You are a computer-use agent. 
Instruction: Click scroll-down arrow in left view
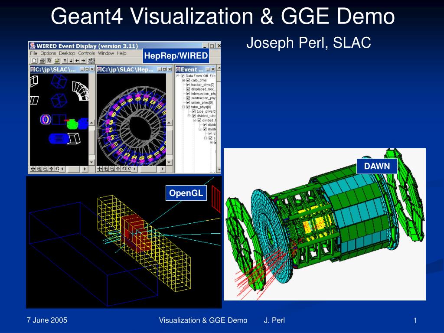point(91,162)
